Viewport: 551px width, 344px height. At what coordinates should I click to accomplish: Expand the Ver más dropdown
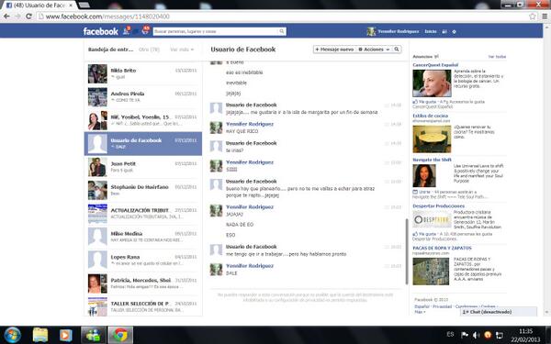182,50
